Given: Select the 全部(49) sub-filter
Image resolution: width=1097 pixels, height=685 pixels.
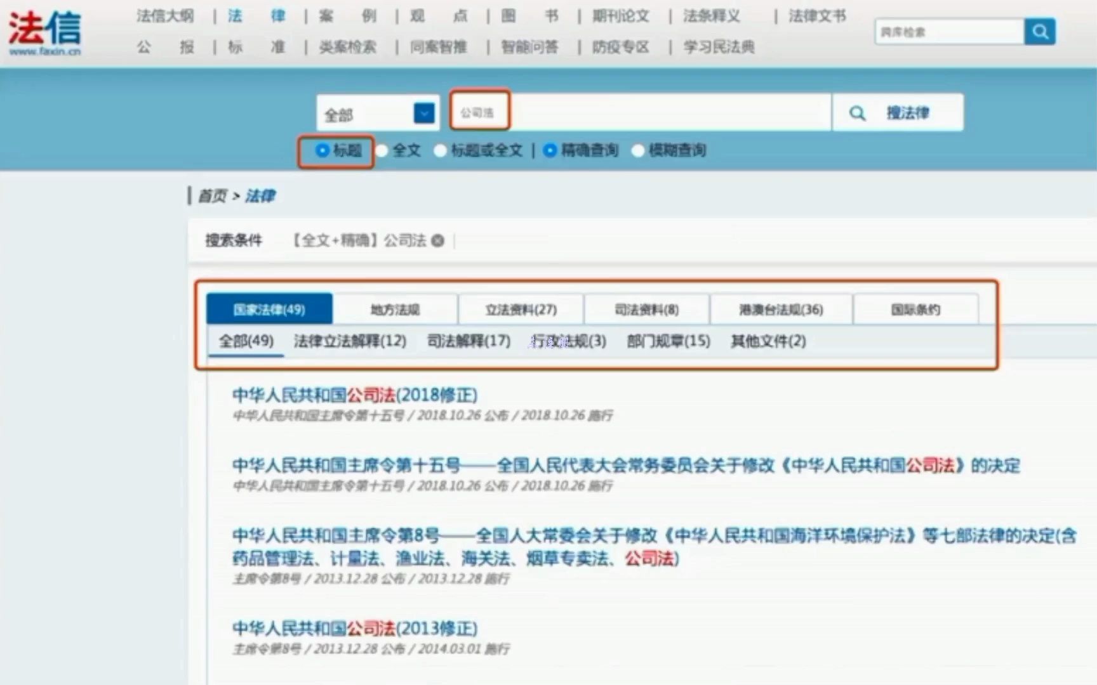Looking at the screenshot, I should pos(246,341).
